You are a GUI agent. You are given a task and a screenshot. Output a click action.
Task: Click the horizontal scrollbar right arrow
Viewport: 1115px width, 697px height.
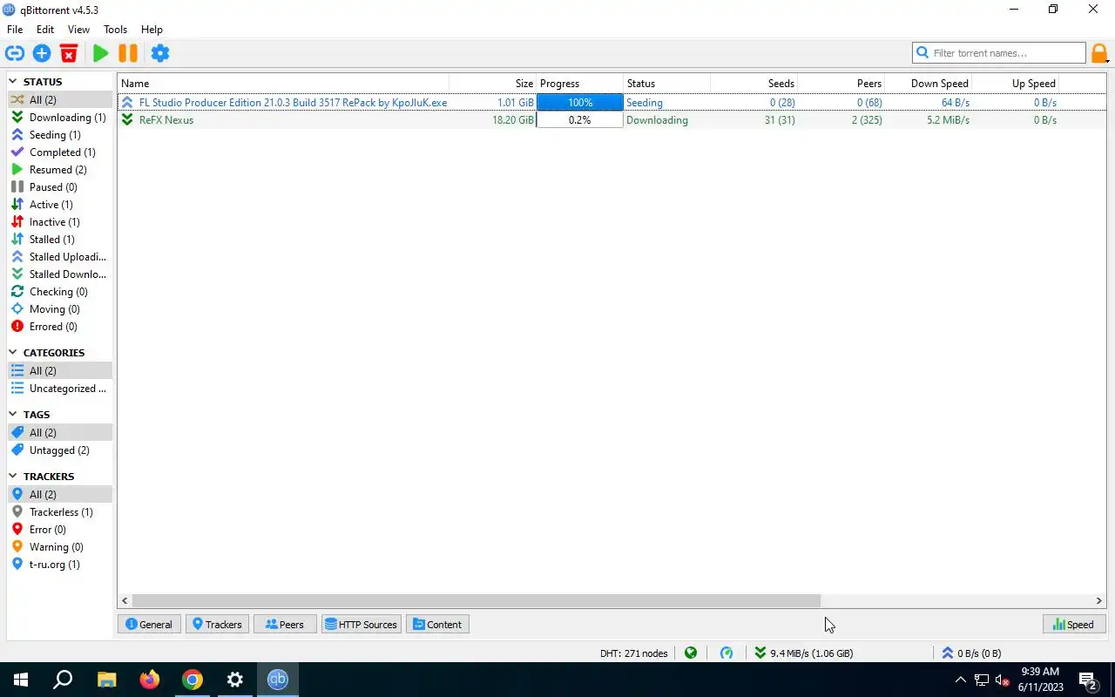[x=1098, y=600]
